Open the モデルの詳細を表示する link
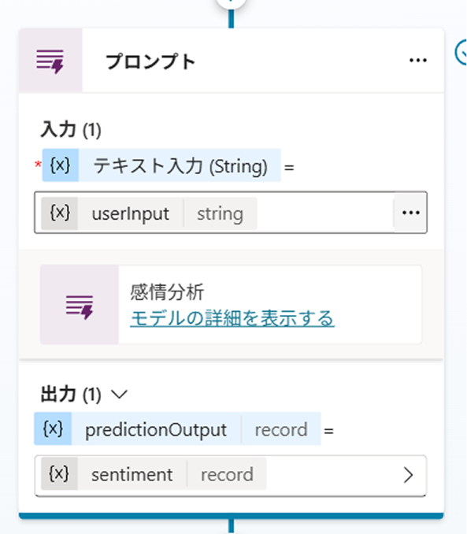Screen dimensions: 467x534 pyautogui.click(x=232, y=319)
